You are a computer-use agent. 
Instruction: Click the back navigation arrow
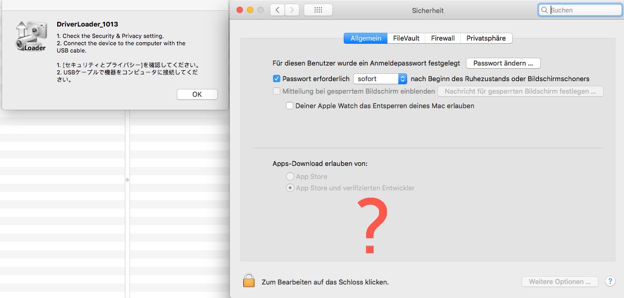[277, 10]
